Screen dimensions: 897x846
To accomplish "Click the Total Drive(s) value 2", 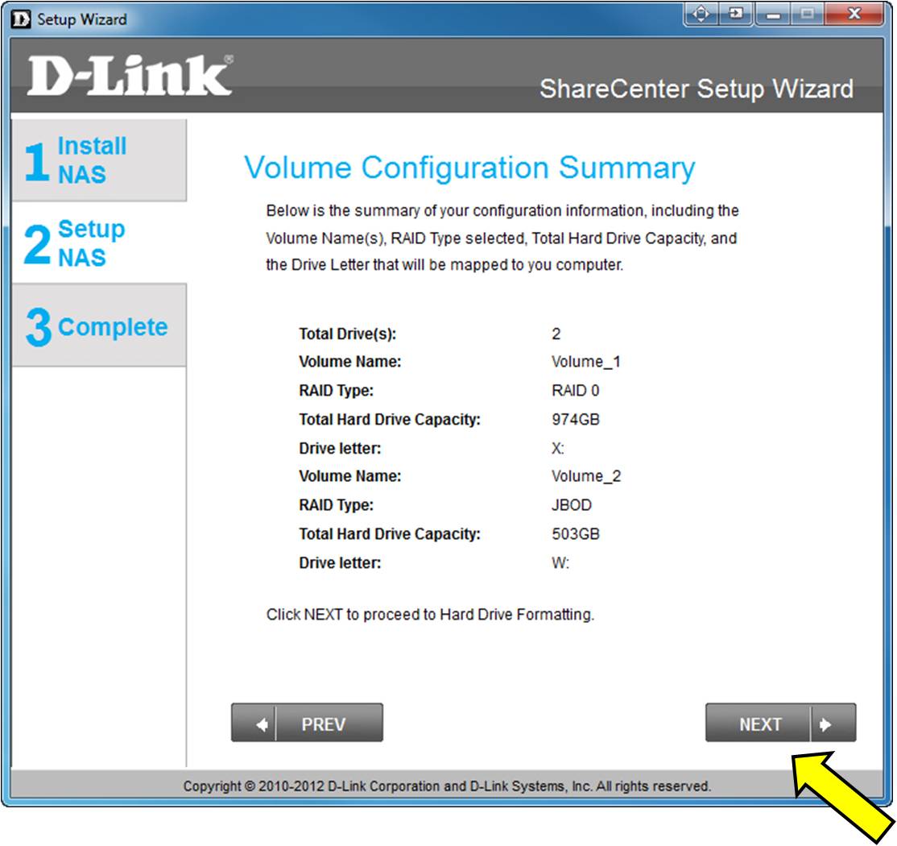I will pos(556,334).
